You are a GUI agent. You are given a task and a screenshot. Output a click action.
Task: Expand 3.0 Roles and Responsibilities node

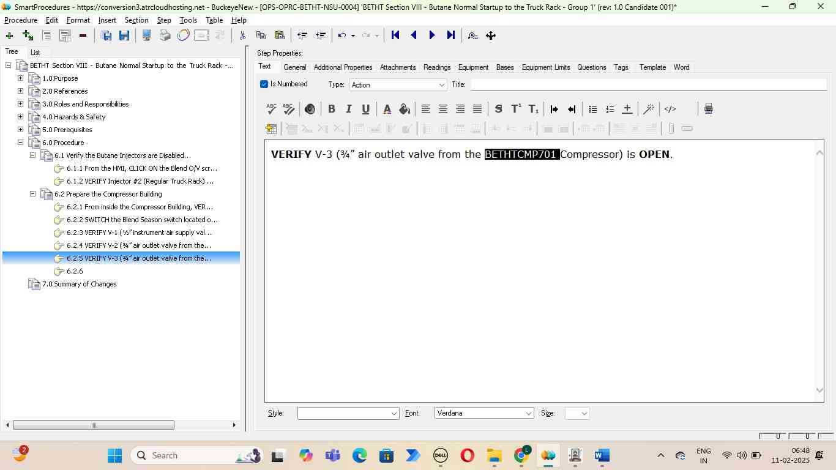point(20,104)
